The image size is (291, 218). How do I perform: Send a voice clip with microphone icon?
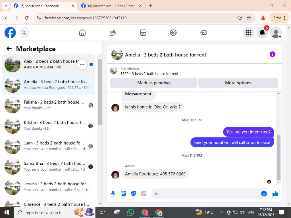113,194
